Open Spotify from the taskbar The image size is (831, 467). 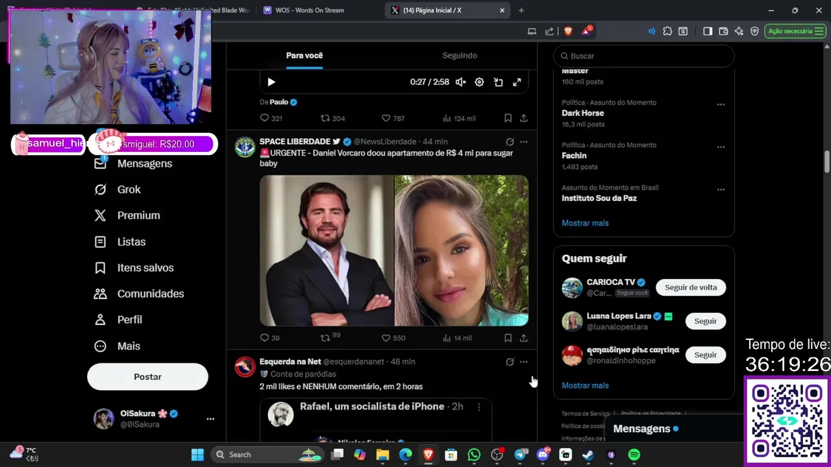634,455
